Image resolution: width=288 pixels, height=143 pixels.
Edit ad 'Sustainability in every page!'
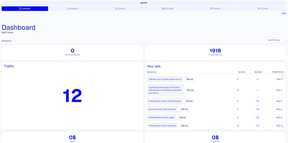182,118
